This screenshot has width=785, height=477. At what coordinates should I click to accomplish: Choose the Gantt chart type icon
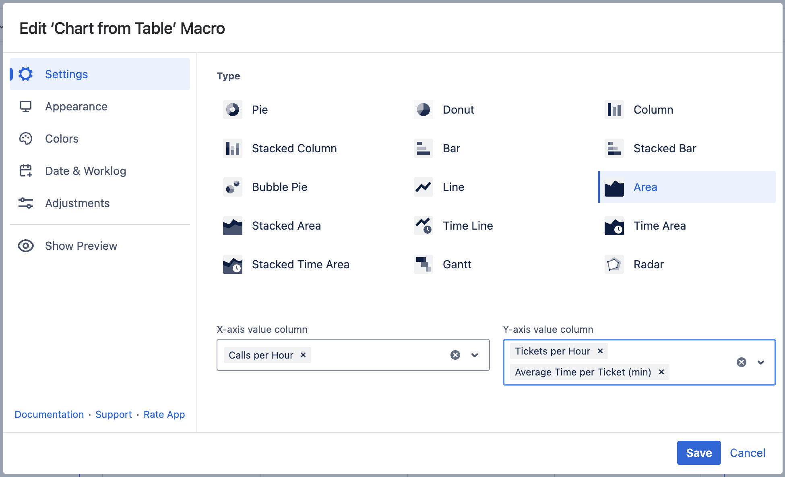click(423, 264)
